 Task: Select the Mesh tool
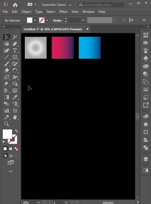pyautogui.click(x=15, y=91)
